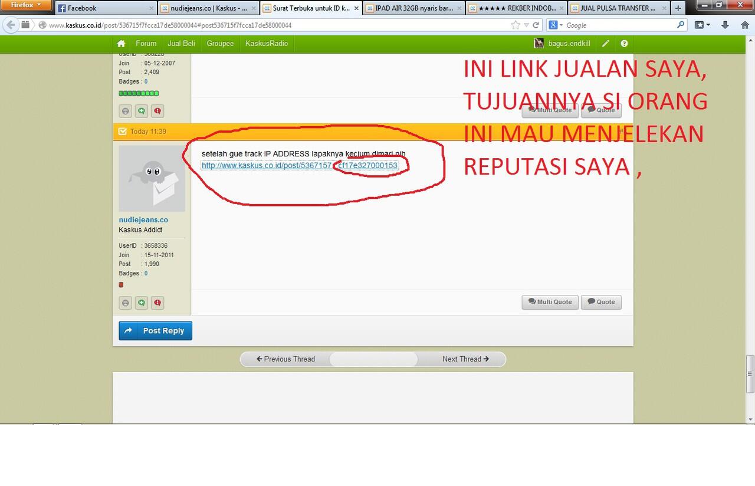
Task: Click Quote on nudiejeans.co post
Action: (x=601, y=302)
